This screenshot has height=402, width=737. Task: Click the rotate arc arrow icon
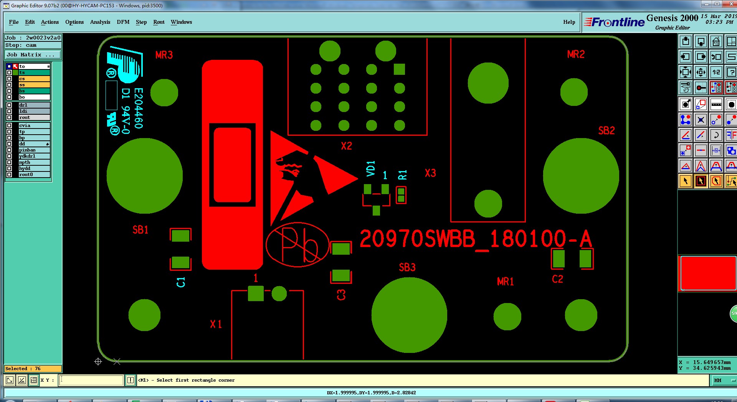(716, 135)
